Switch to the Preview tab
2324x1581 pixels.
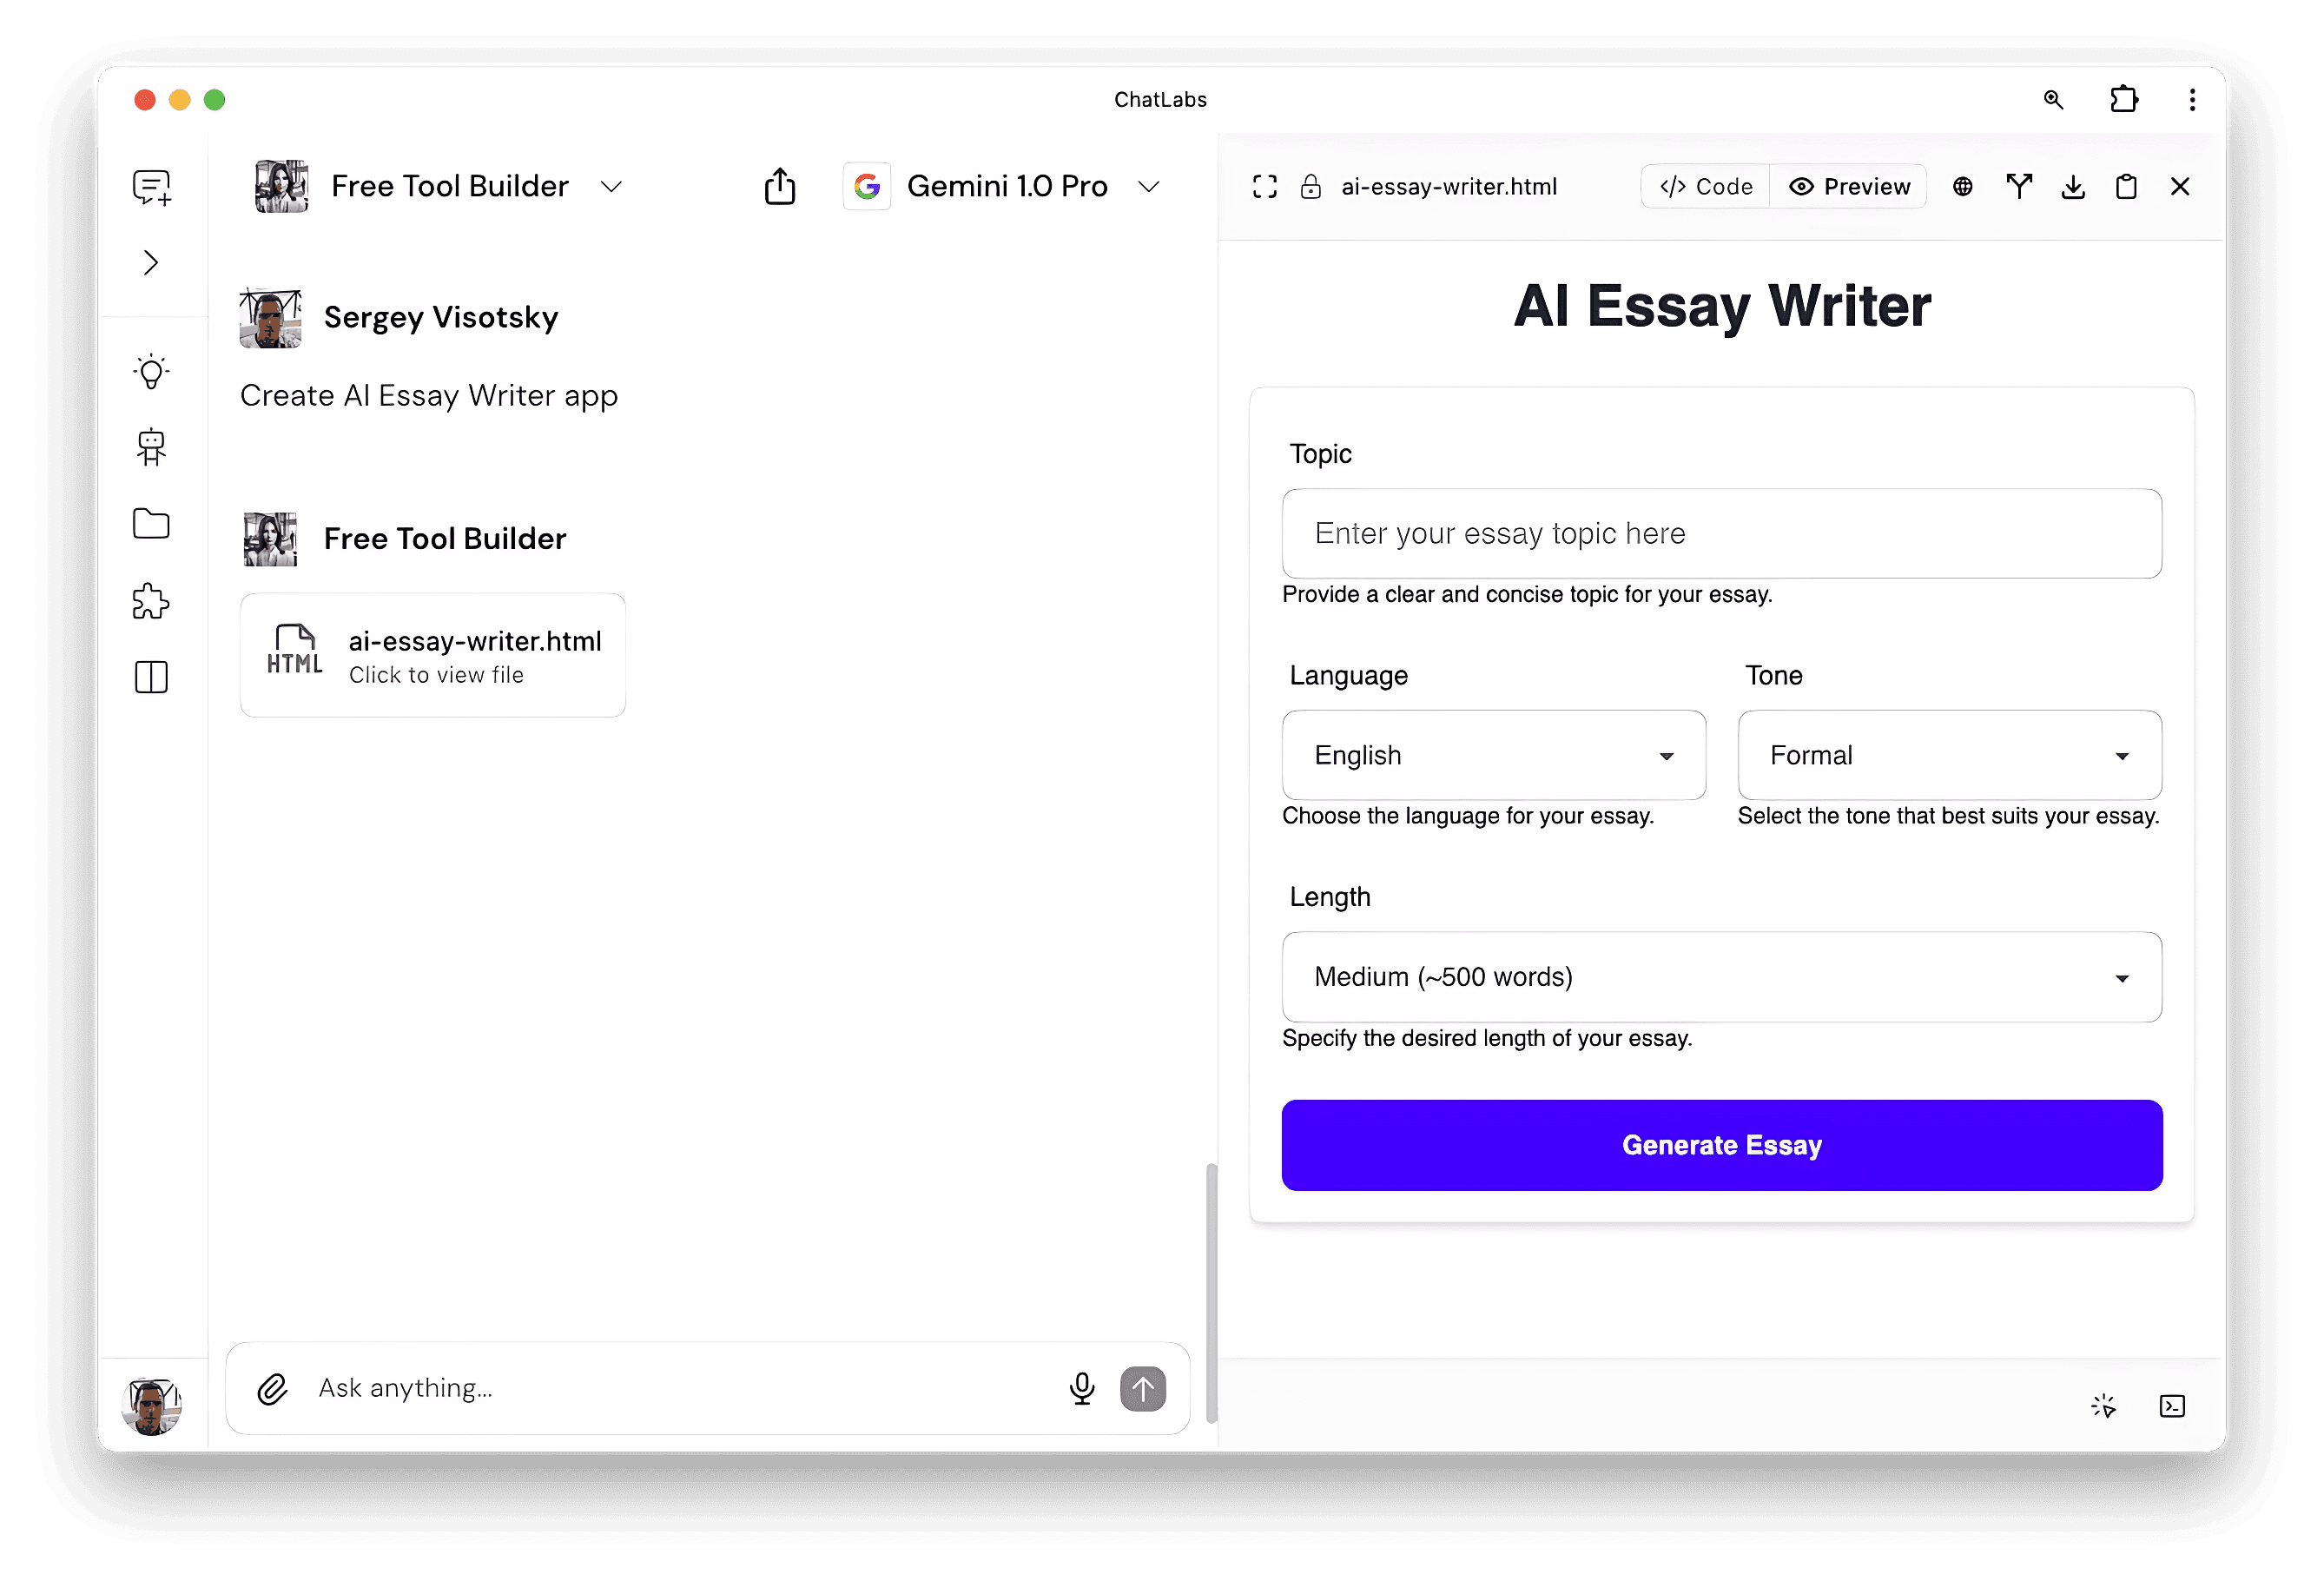coord(1850,187)
